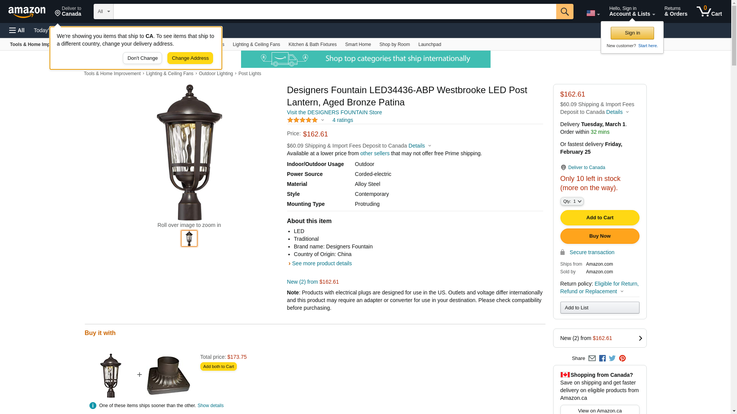Click the search magnifier button
This screenshot has width=737, height=414.
pyautogui.click(x=565, y=11)
